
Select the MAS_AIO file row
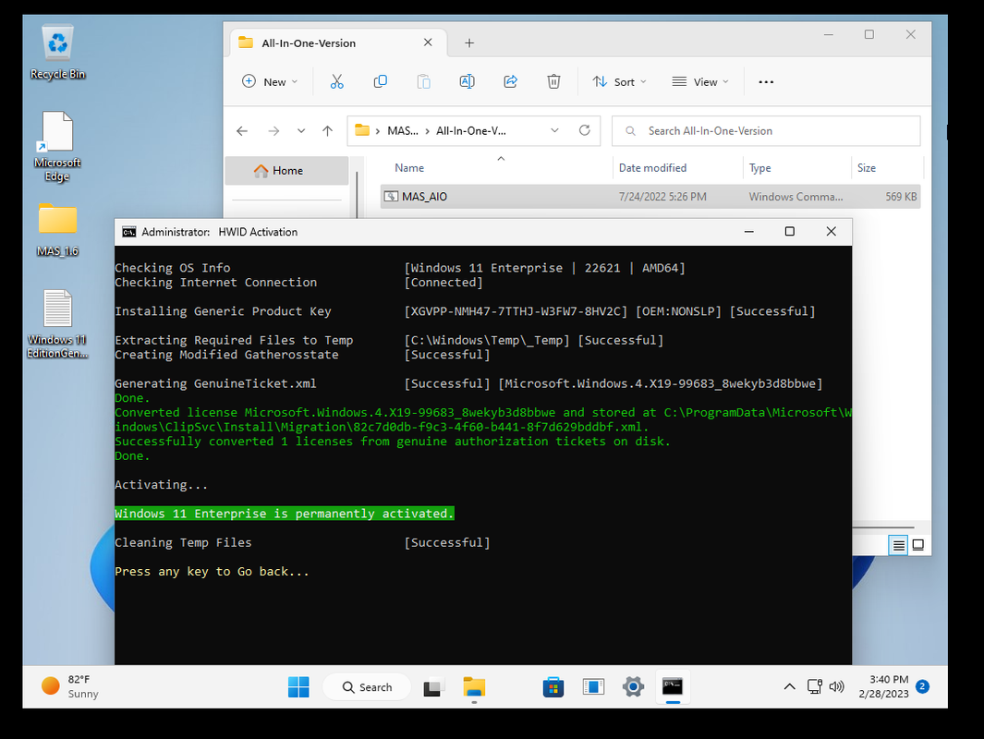coord(650,197)
